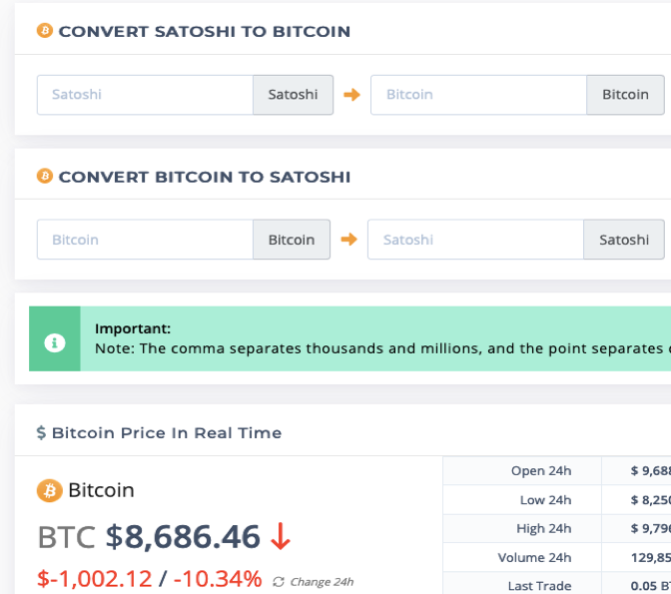Focus the Satoshi input in first converter
Image resolution: width=671 pixels, height=594 pixels.
[145, 95]
